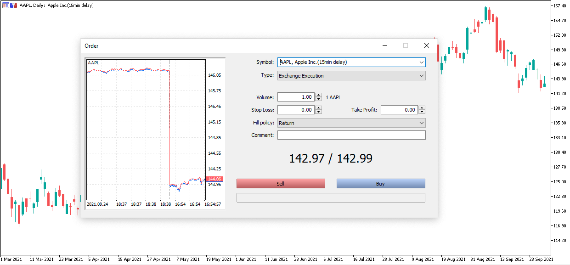Click the 1 AAPL volume label
570x265 pixels.
click(333, 97)
